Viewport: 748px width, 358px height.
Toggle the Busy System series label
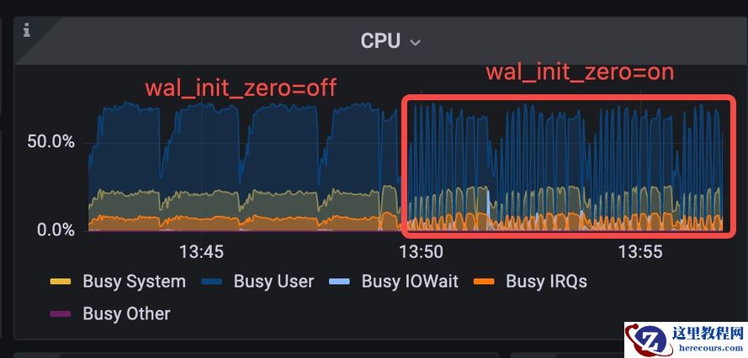click(134, 282)
